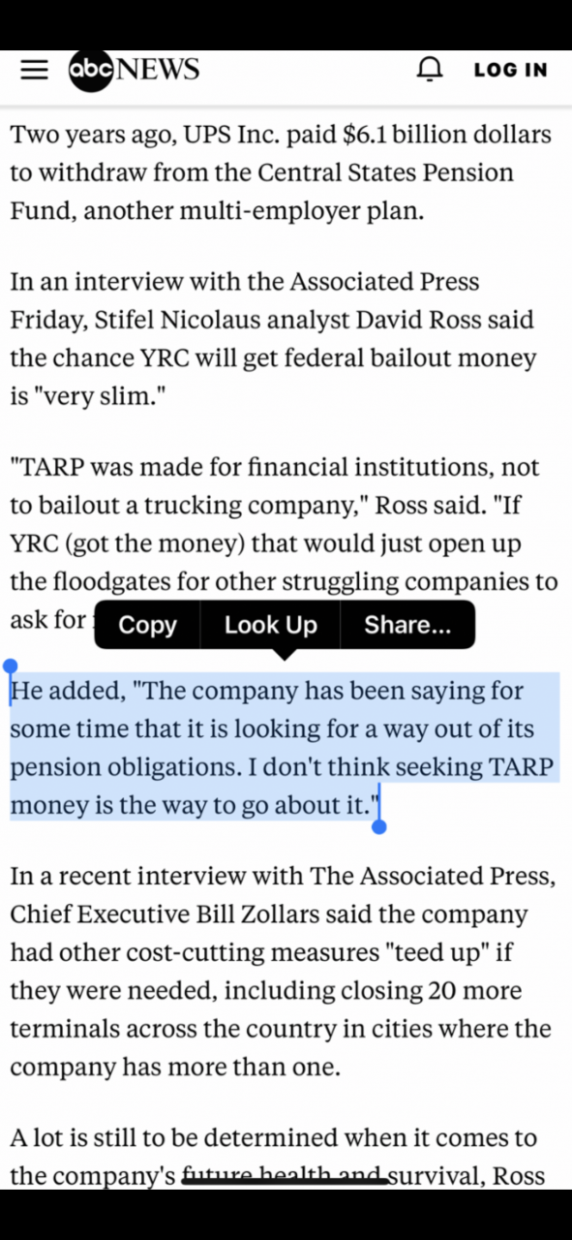This screenshot has height=1240, width=572.
Task: Grab the selection end handle
Action: [x=379, y=825]
